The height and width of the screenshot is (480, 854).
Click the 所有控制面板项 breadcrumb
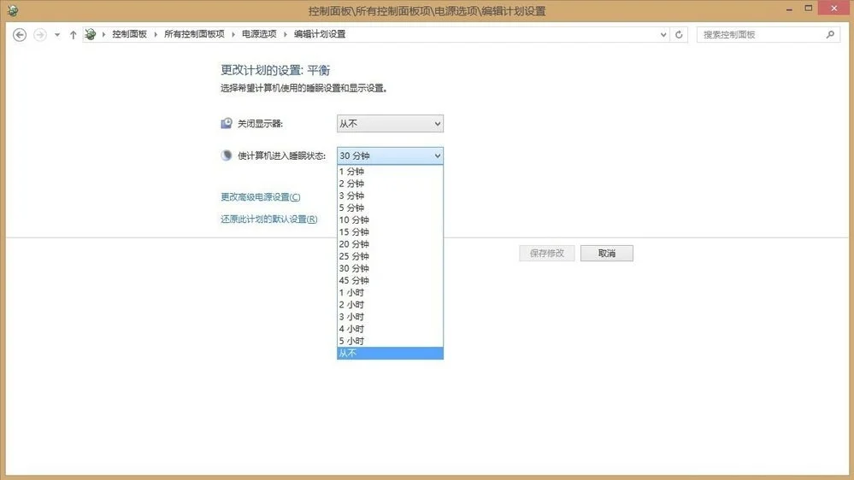(194, 34)
